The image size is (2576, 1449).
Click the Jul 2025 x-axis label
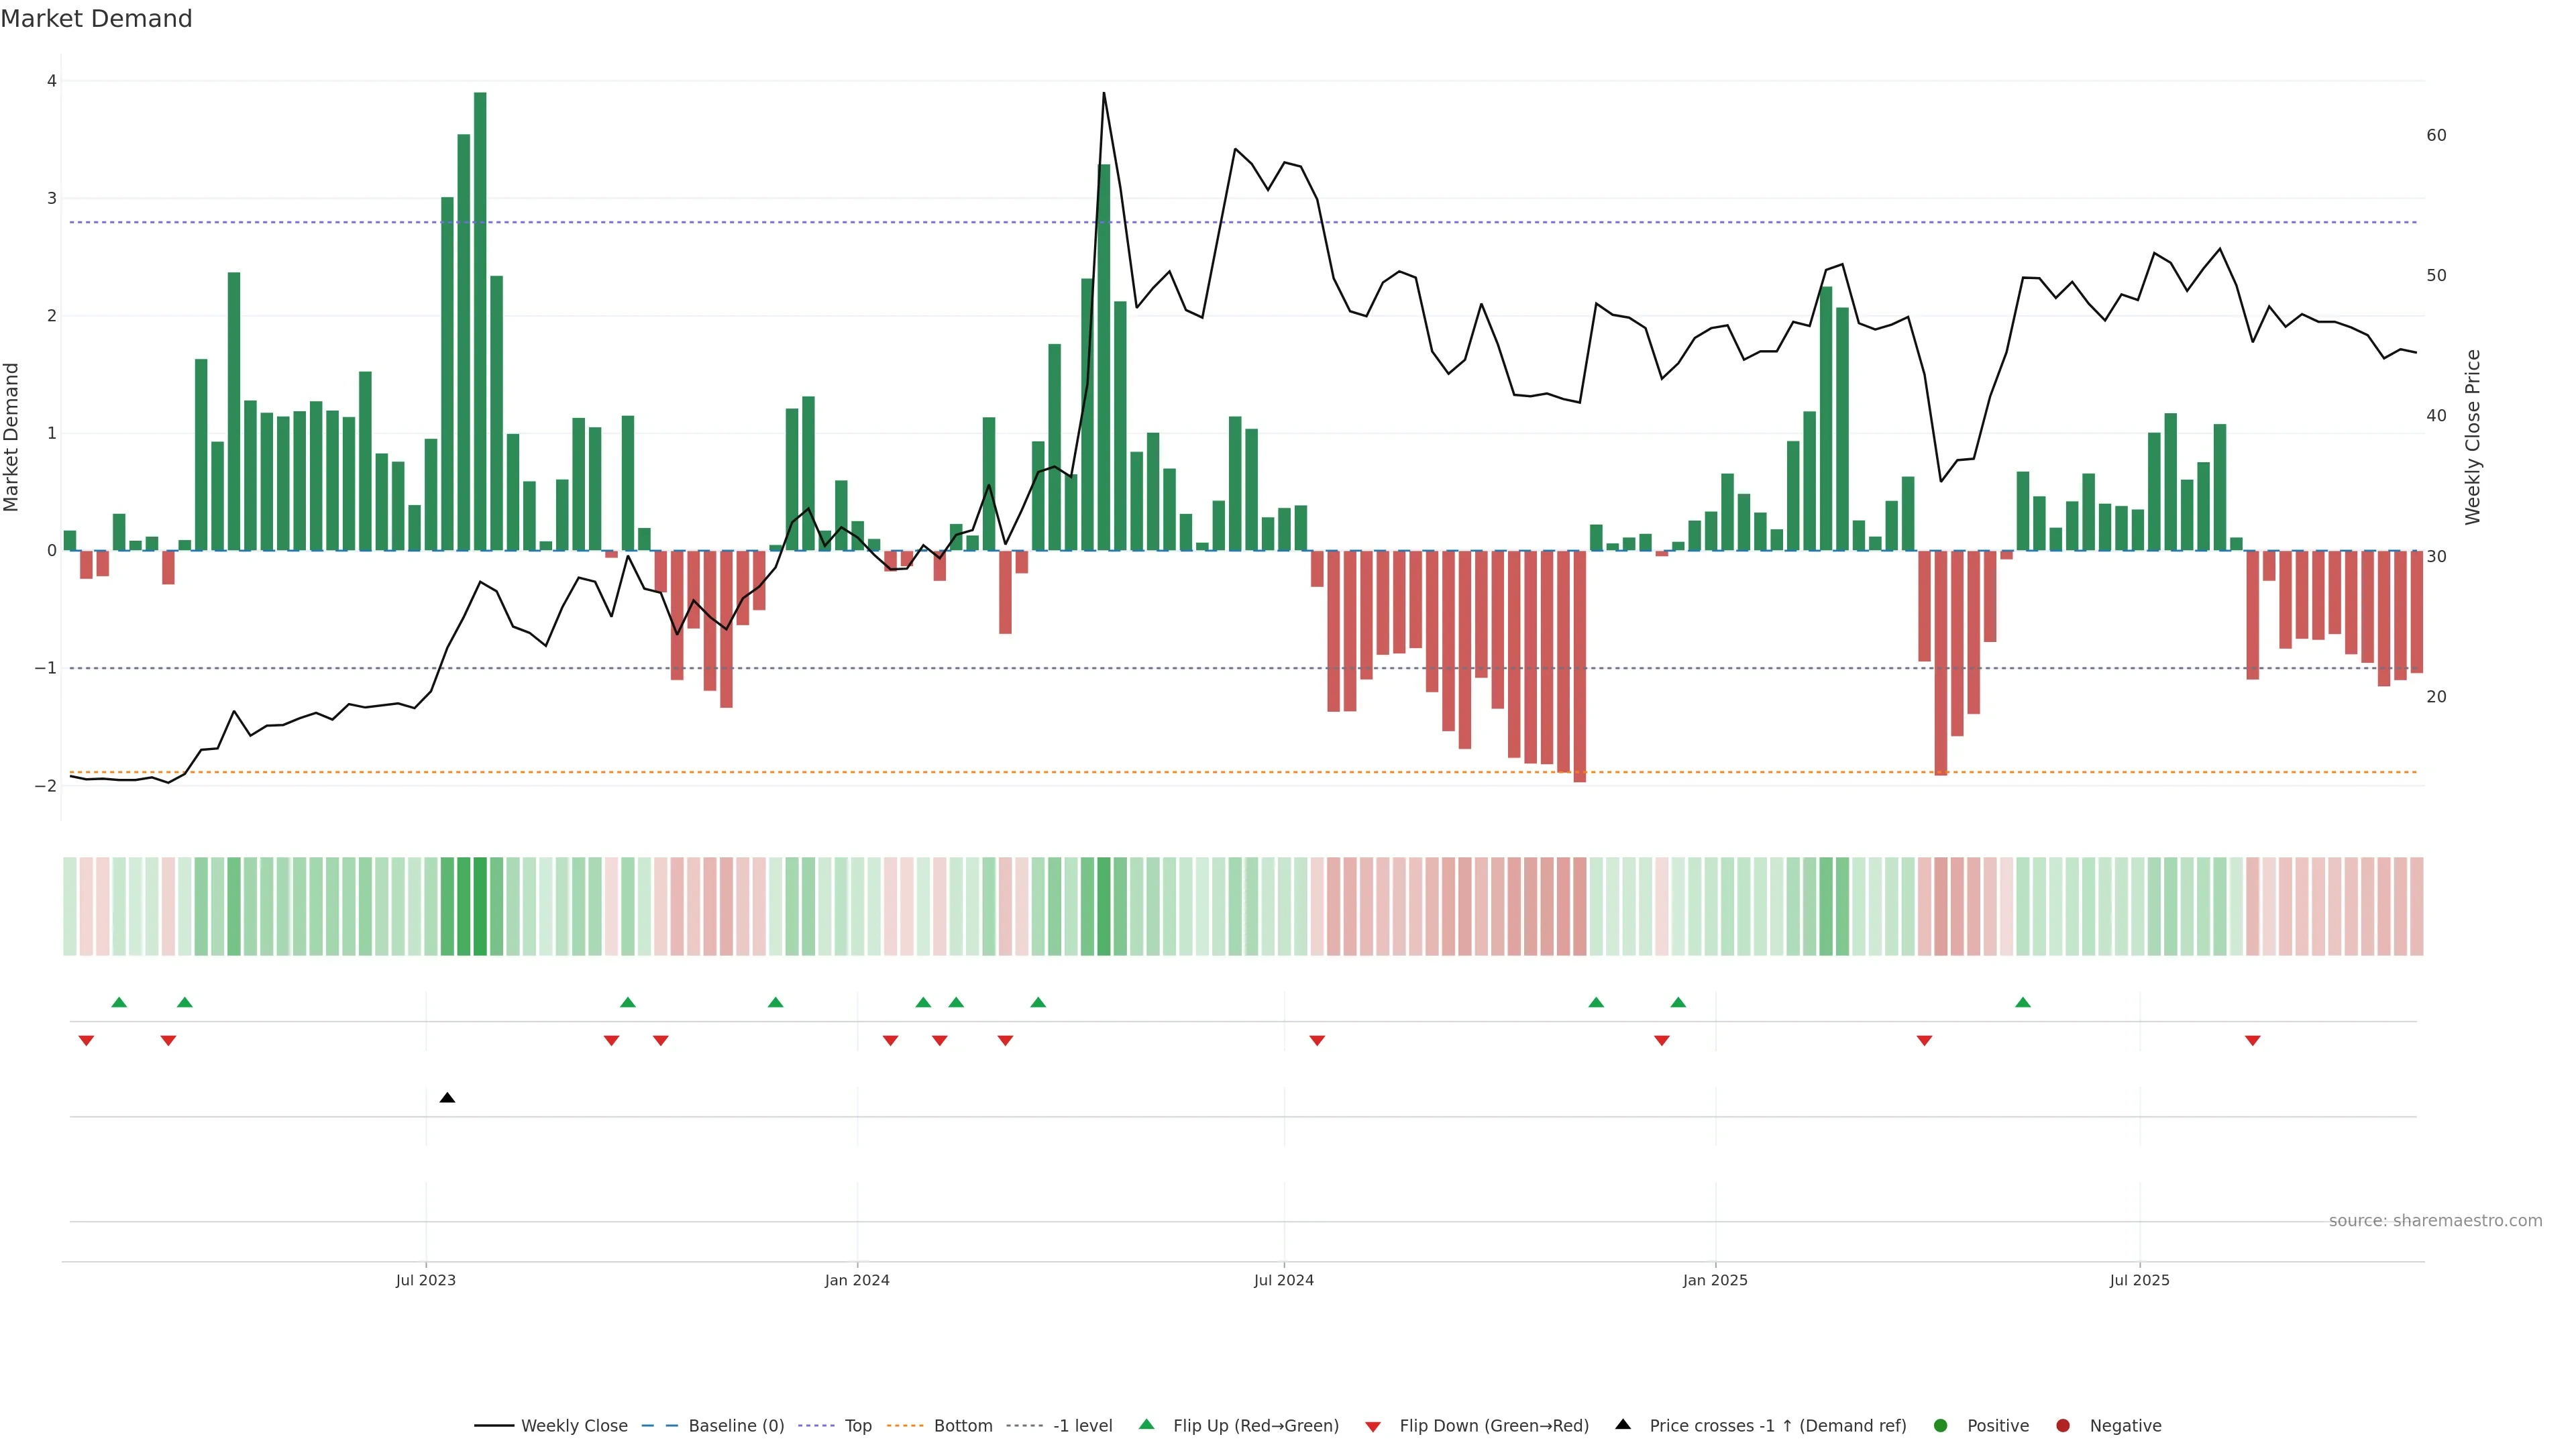click(x=2139, y=1280)
